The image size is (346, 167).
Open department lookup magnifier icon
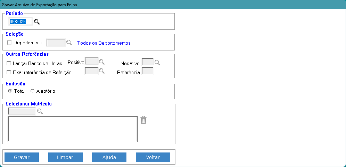pyautogui.click(x=69, y=43)
